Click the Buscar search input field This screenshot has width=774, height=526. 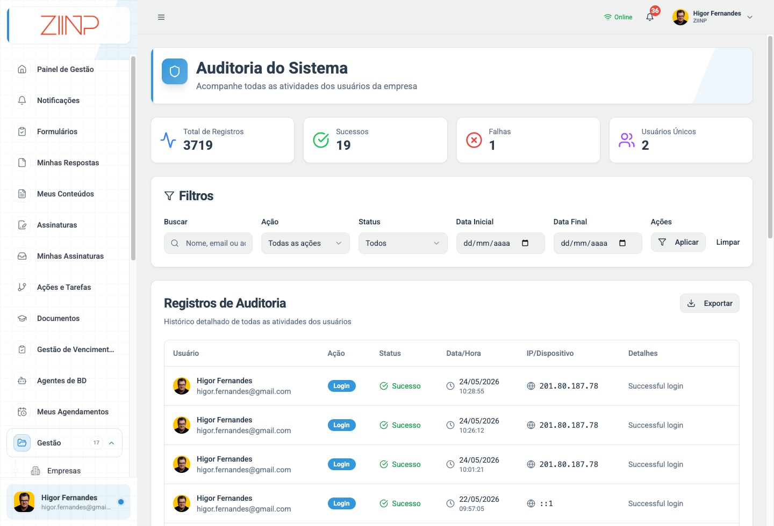(209, 243)
